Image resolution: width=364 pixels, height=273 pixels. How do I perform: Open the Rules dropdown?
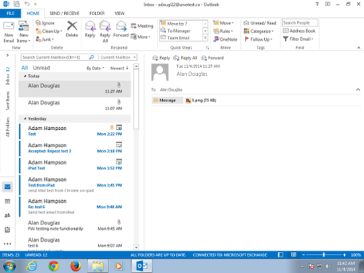(x=223, y=31)
